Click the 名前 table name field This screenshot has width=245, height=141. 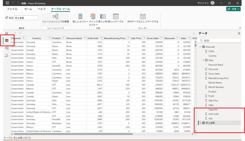(26, 18)
